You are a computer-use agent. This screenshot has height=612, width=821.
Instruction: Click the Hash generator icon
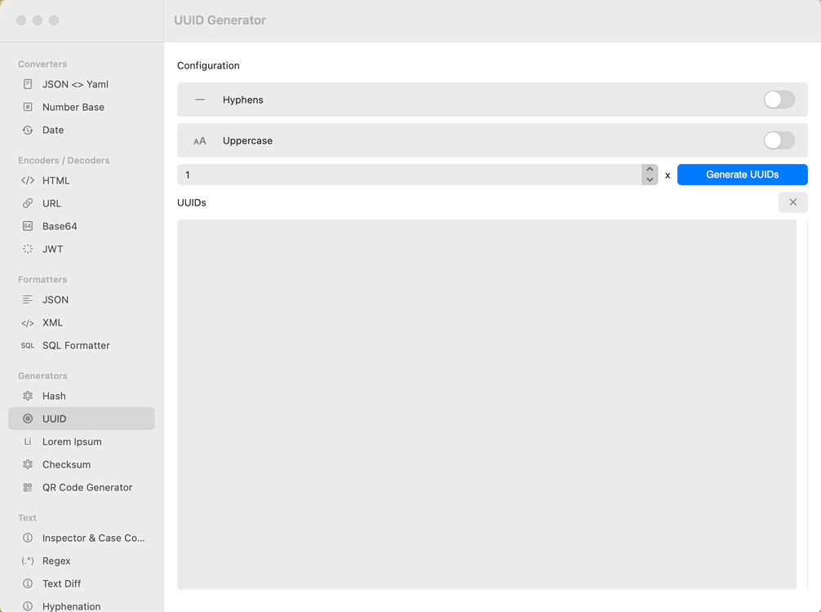click(28, 396)
